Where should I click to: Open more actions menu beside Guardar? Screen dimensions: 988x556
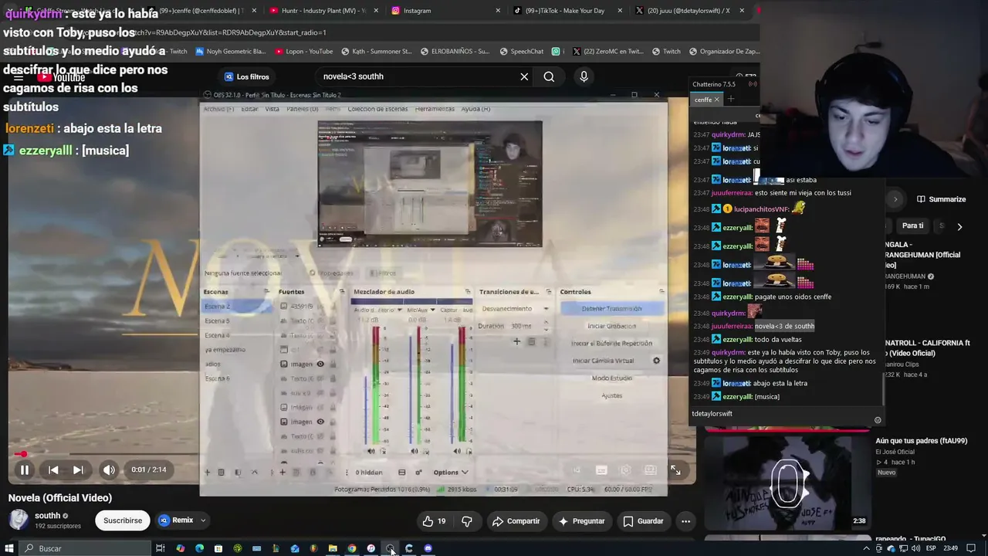click(685, 521)
